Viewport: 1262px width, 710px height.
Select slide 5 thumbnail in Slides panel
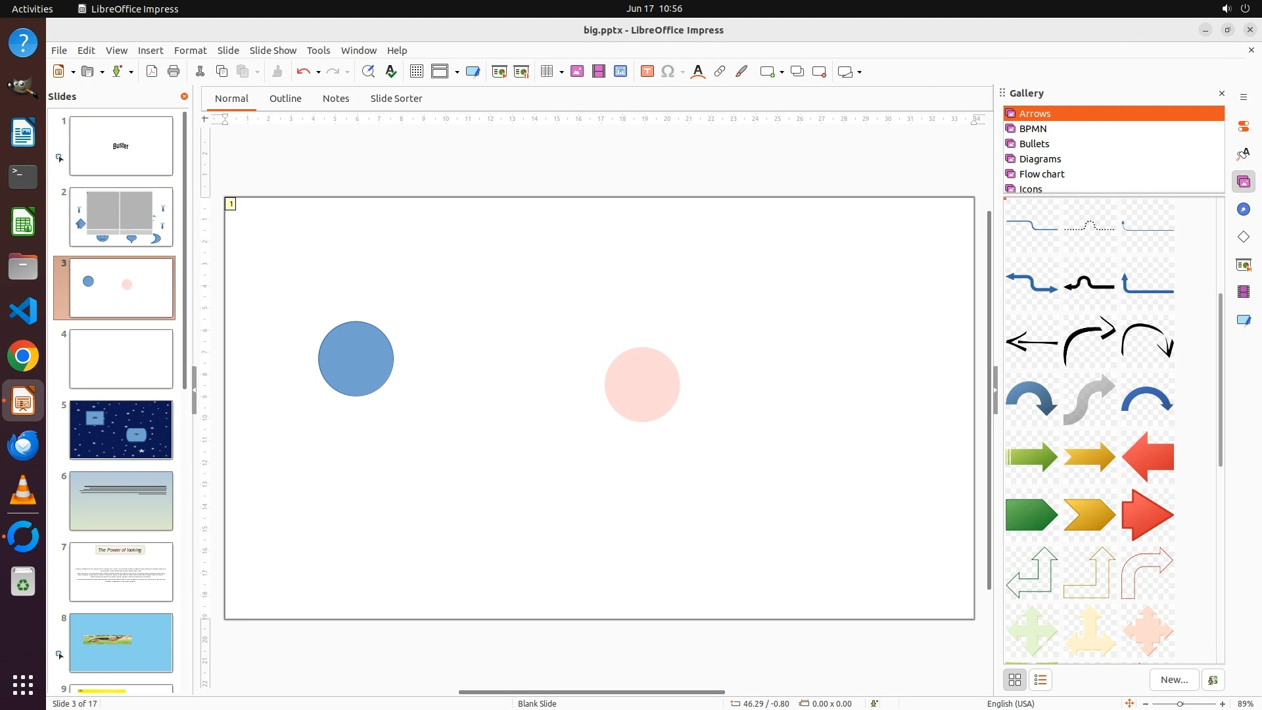tap(121, 430)
